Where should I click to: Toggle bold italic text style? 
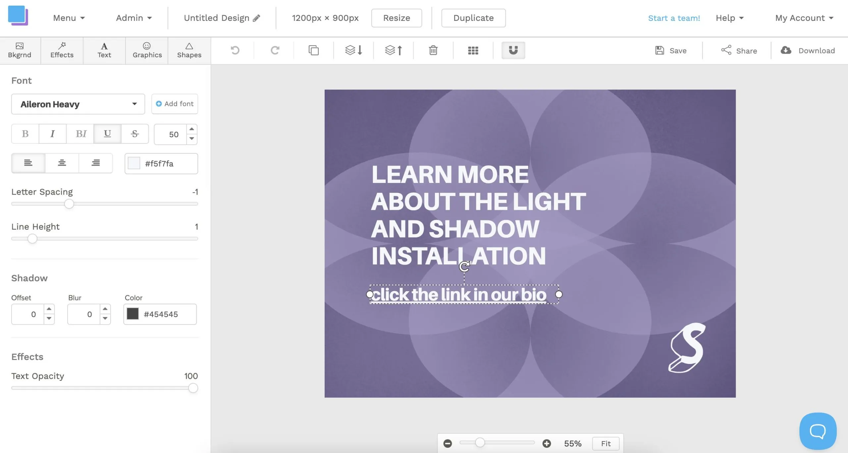point(80,134)
